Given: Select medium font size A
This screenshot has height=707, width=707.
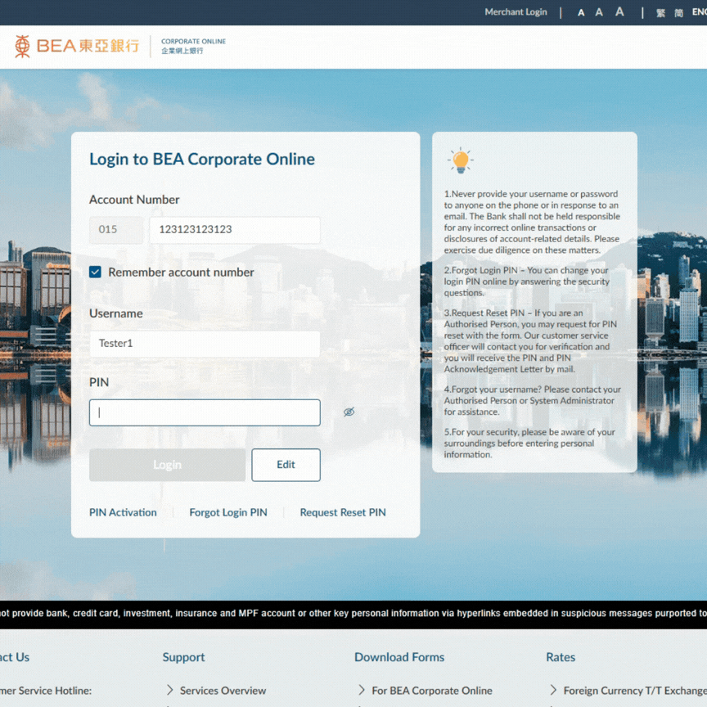Looking at the screenshot, I should [599, 12].
